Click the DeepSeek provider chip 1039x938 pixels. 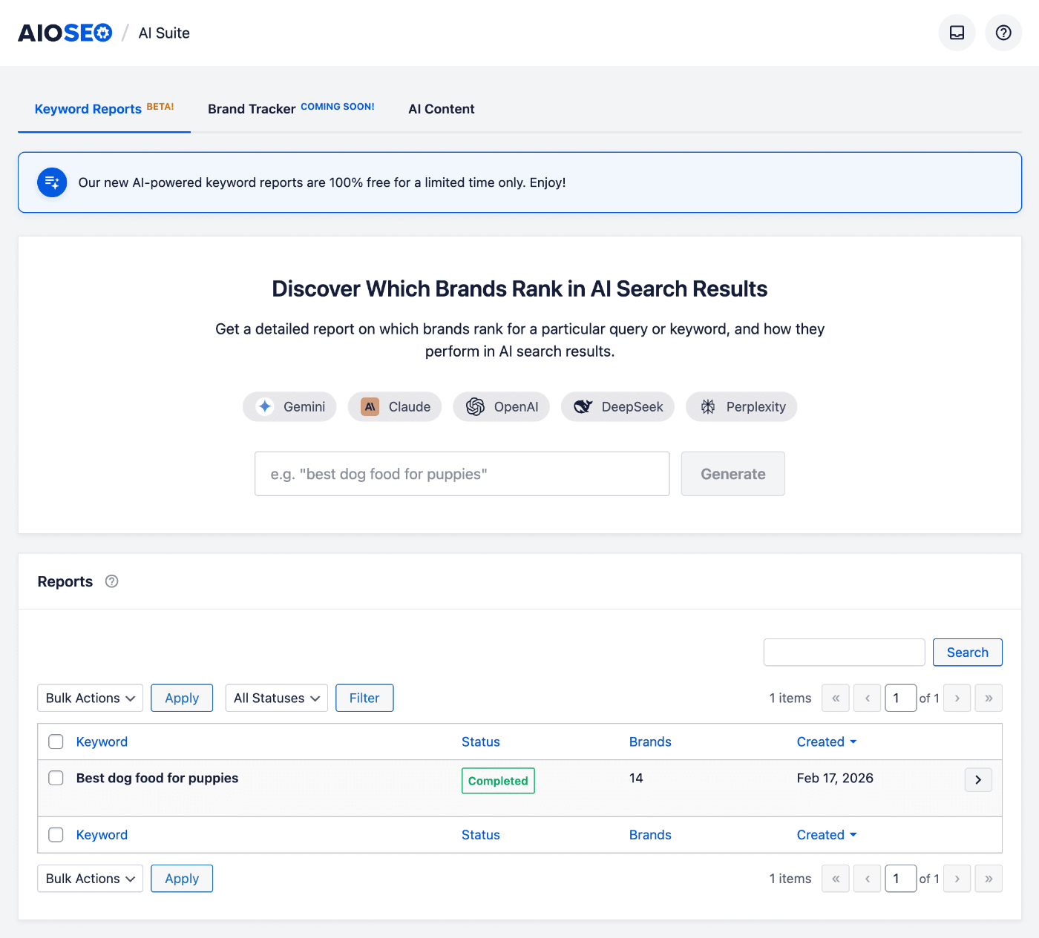click(x=617, y=406)
